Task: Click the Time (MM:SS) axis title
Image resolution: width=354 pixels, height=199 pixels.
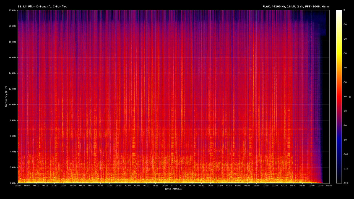Action: (173, 189)
